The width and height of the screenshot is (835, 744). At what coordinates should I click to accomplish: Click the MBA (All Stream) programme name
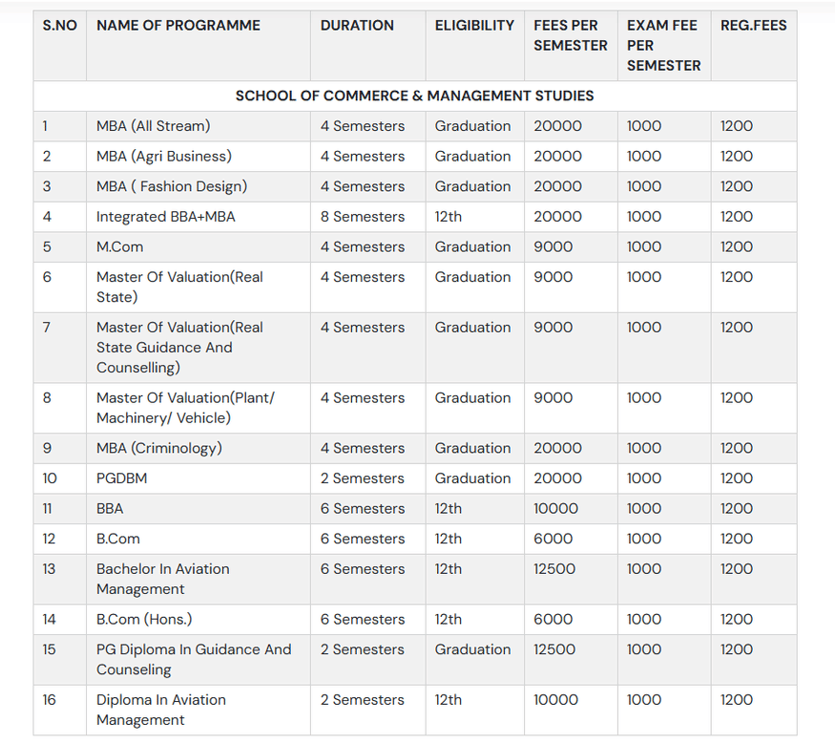[154, 125]
